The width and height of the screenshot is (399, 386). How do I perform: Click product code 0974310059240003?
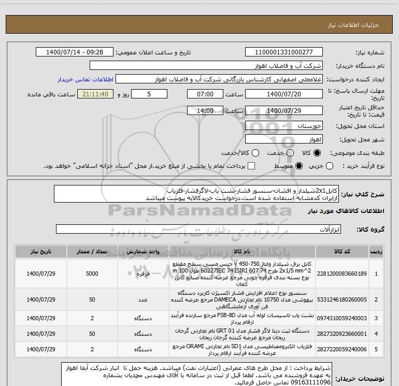pyautogui.click(x=342, y=318)
